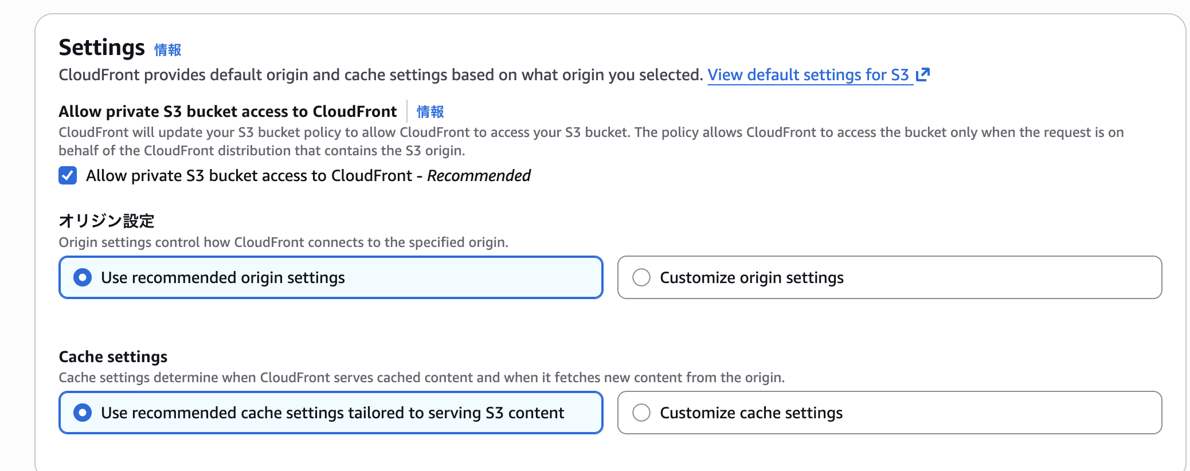The height and width of the screenshot is (471, 1190).
Task: Click the external link icon after S3
Action: [922, 74]
